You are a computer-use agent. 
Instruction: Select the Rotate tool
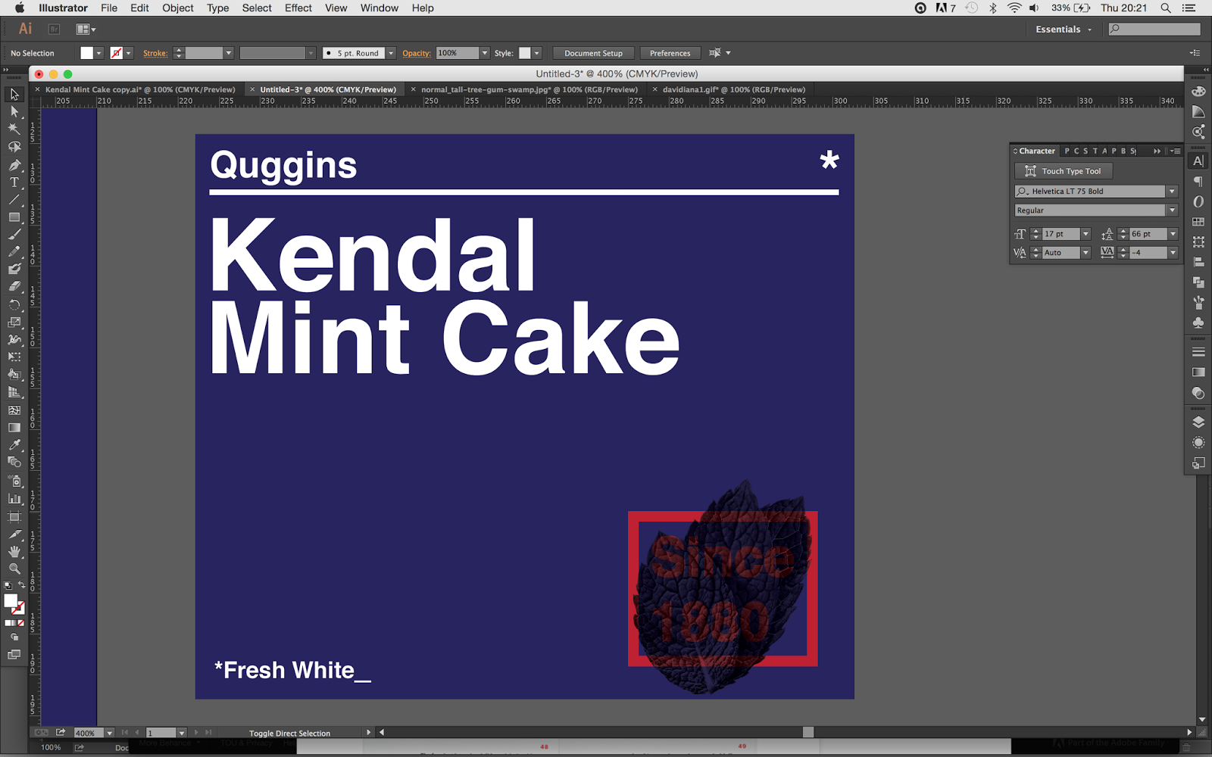[x=14, y=304]
